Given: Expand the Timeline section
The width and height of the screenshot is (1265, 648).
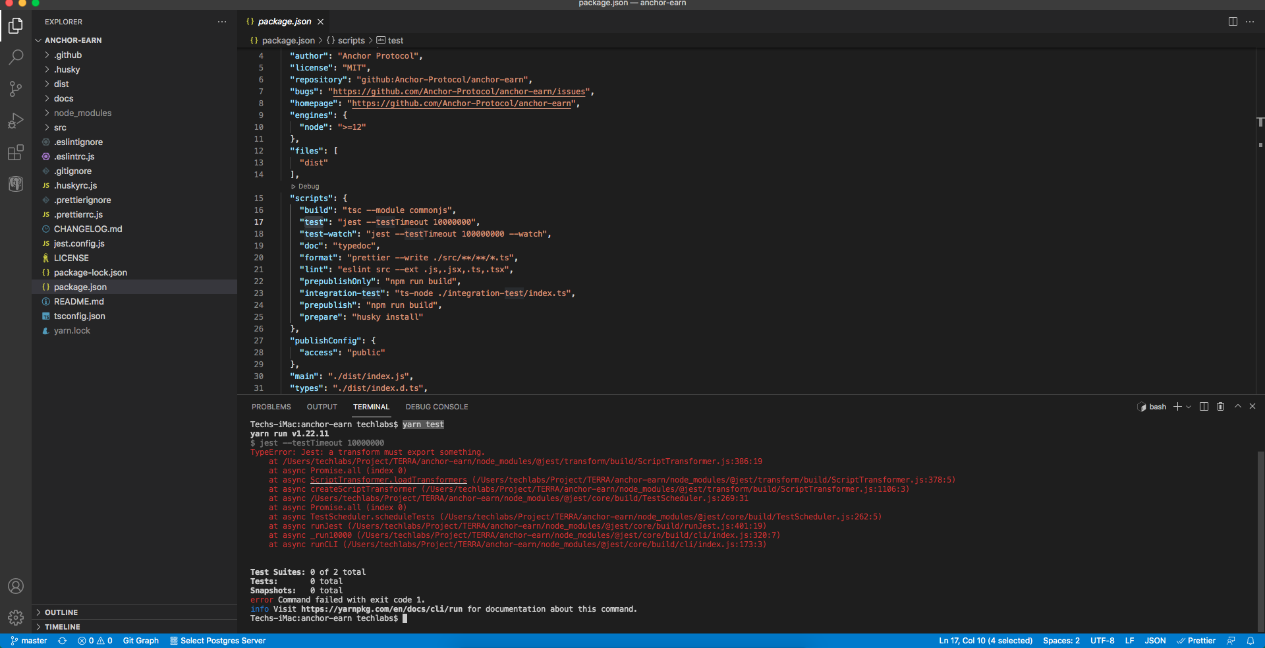Looking at the screenshot, I should (x=134, y=627).
